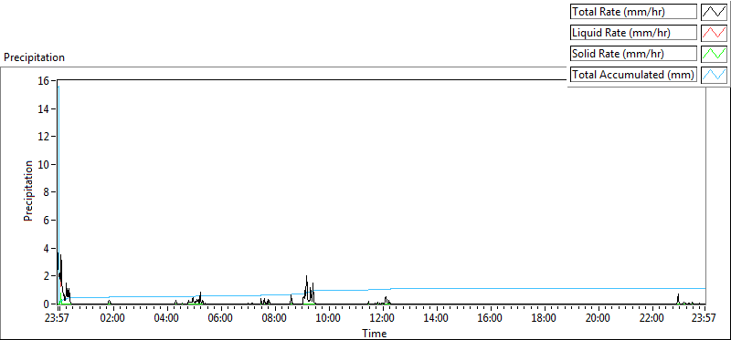Click the Y-axis tick value 8

[47, 192]
